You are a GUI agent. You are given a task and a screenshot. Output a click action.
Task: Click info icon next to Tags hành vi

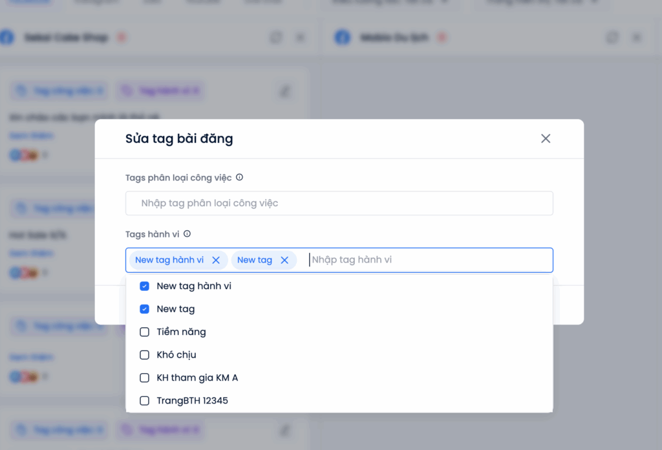click(x=187, y=234)
